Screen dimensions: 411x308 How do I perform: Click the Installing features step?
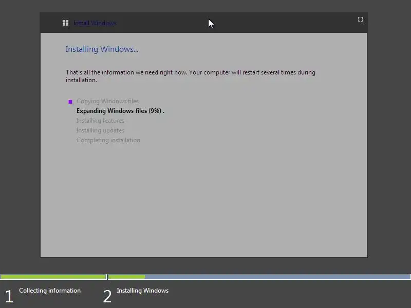[100, 121]
